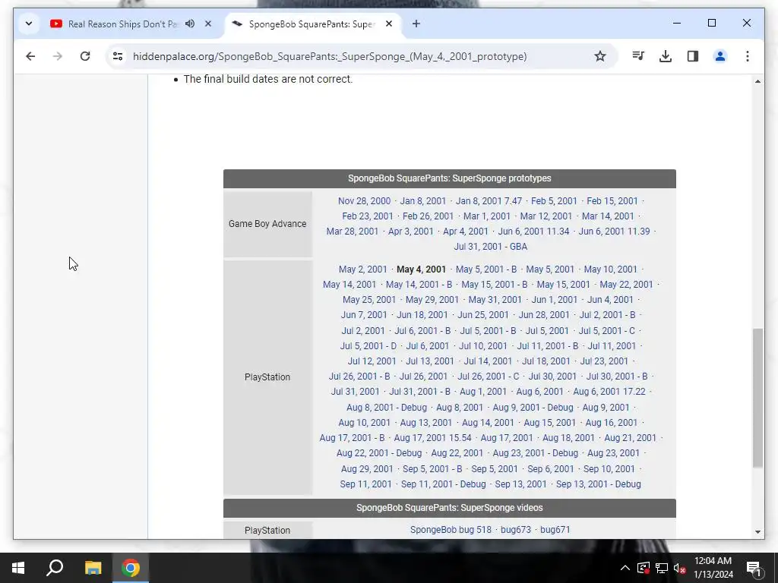Screen dimensions: 778x583
Task: Open the Jul 26, 2001 - C link
Action: pyautogui.click(x=489, y=377)
